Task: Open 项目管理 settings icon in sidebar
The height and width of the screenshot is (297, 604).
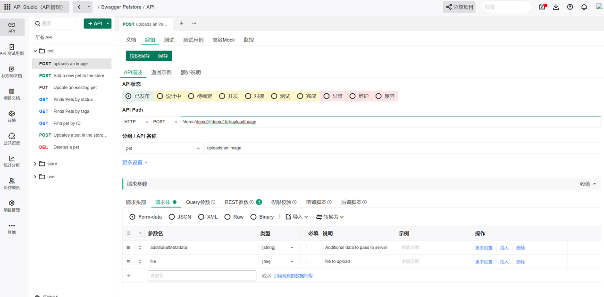Action: pyautogui.click(x=12, y=205)
